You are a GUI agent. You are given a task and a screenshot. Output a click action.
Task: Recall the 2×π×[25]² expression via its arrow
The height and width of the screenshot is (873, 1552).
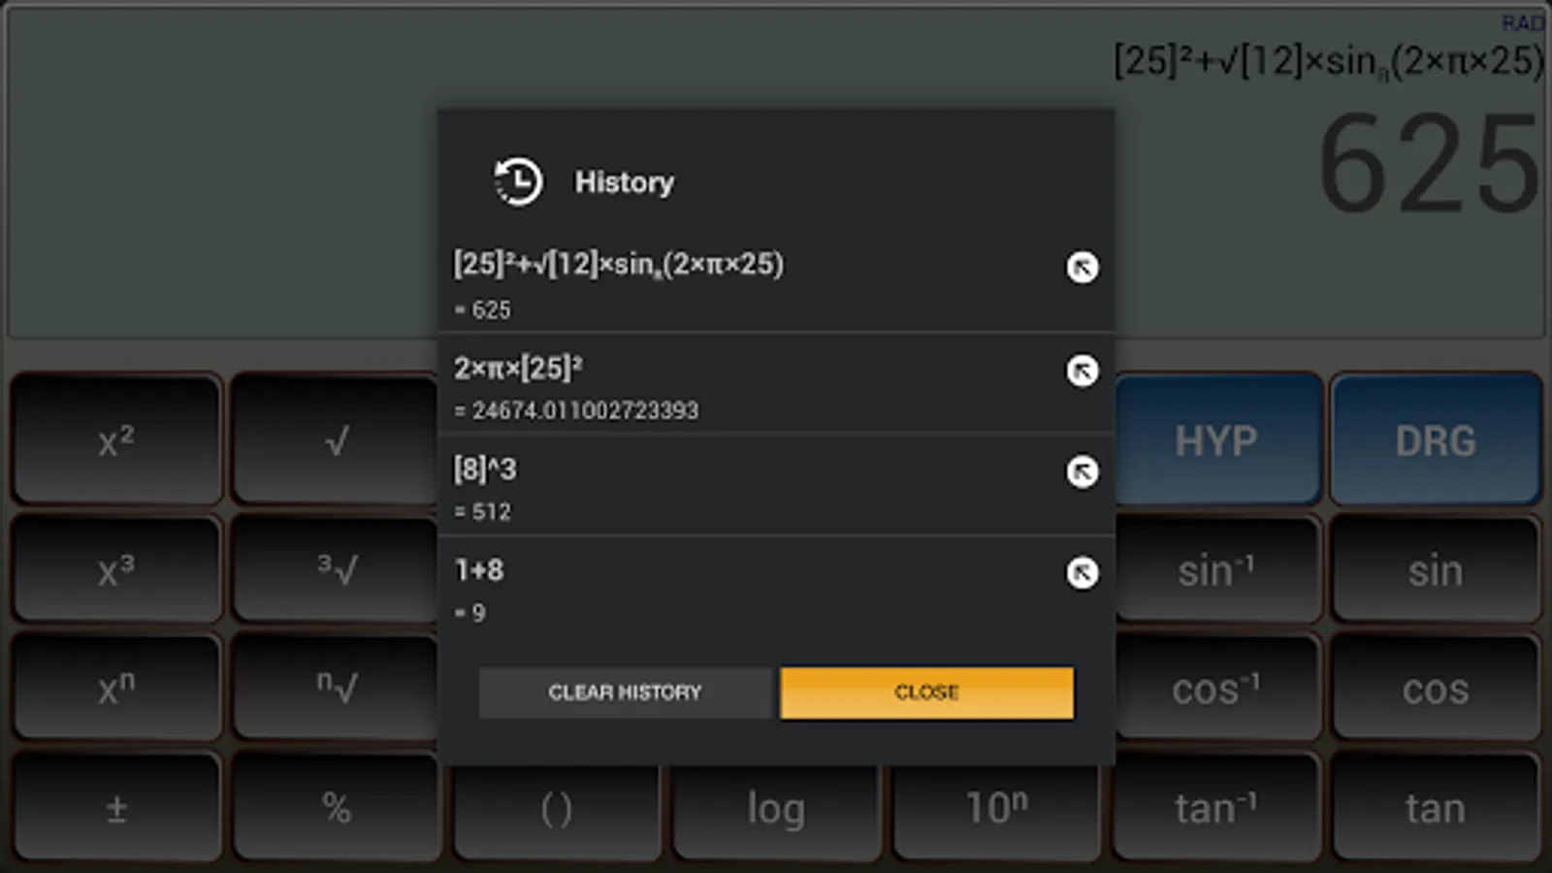coord(1082,372)
